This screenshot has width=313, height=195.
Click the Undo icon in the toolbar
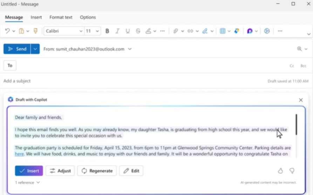[7, 31]
